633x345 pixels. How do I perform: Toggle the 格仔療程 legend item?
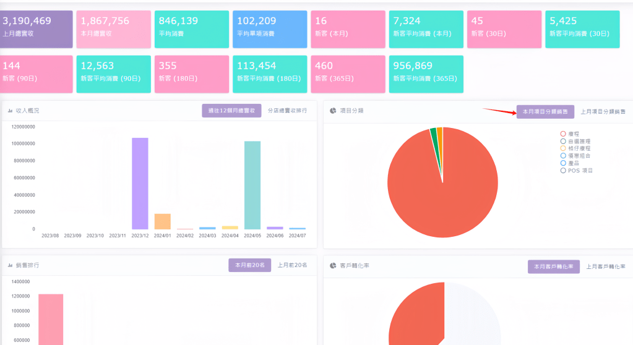click(x=575, y=148)
